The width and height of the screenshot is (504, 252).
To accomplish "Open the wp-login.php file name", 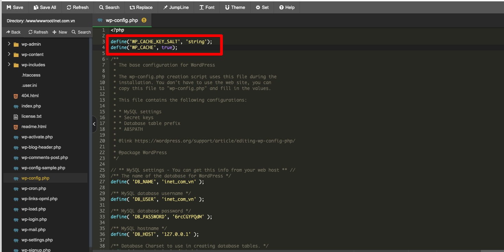I will click(34, 219).
